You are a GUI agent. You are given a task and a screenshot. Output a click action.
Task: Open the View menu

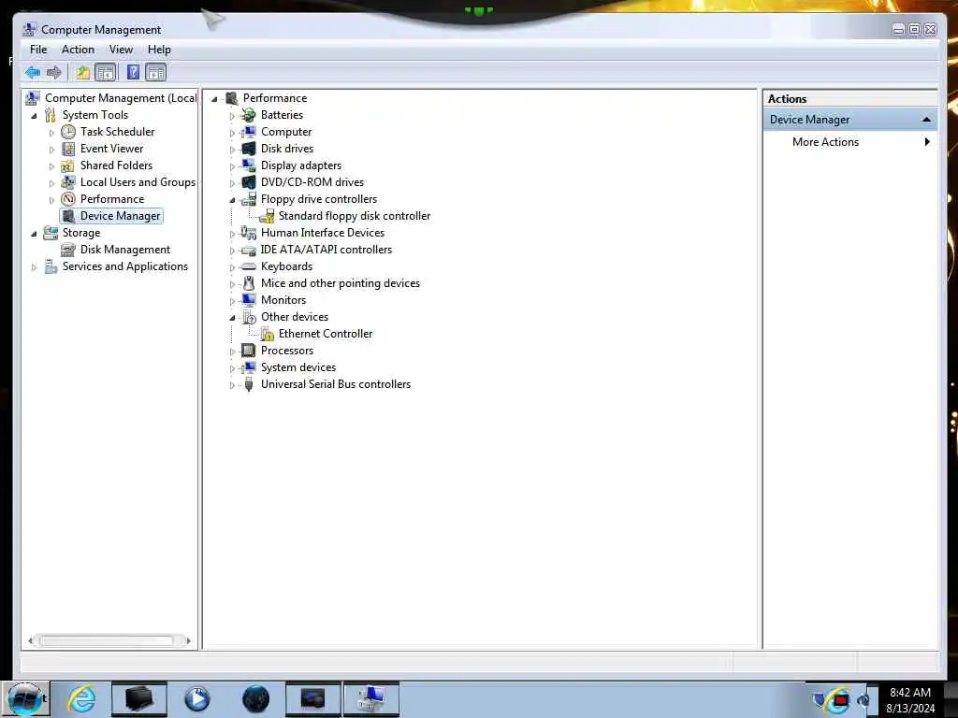pos(121,50)
